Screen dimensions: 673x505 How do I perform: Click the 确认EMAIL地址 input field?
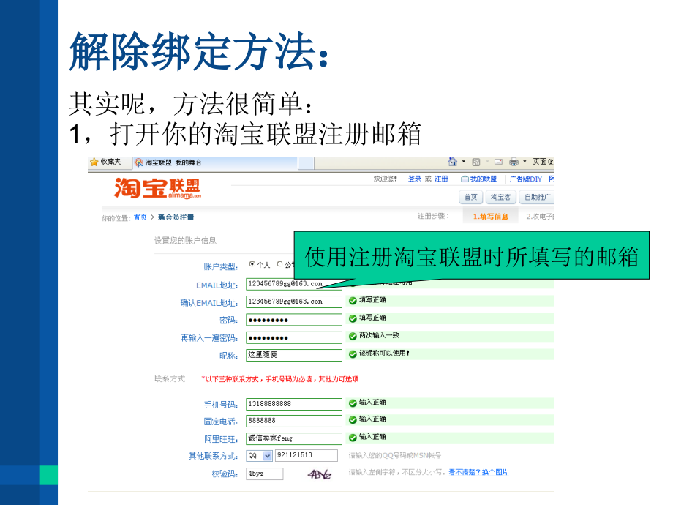pyautogui.click(x=294, y=302)
